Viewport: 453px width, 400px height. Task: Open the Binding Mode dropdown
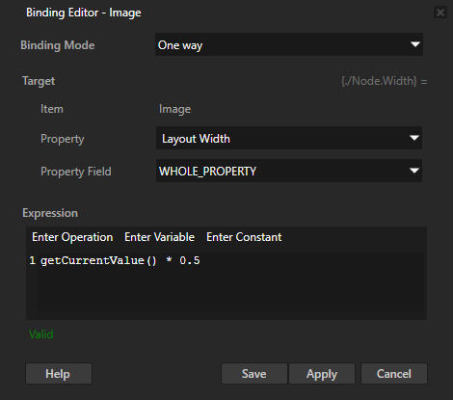pos(289,44)
